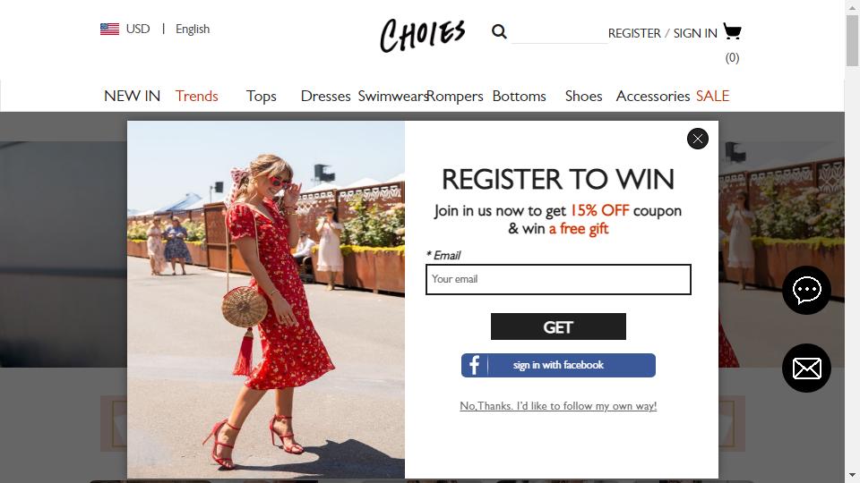Click the US flag currency icon

[x=109, y=29]
